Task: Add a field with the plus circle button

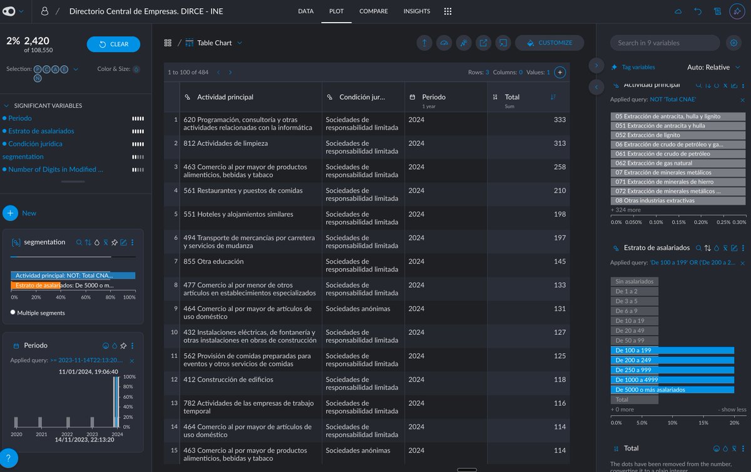Action: 560,72
